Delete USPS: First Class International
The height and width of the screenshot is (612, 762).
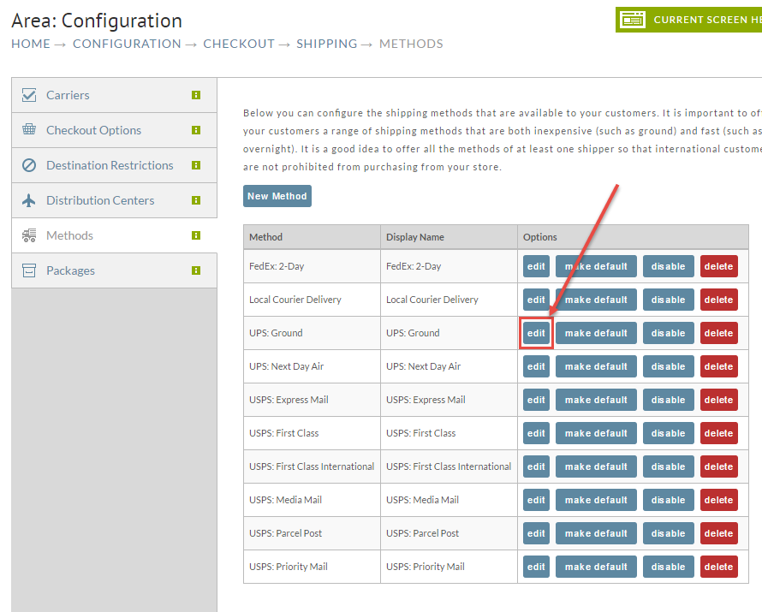(718, 466)
